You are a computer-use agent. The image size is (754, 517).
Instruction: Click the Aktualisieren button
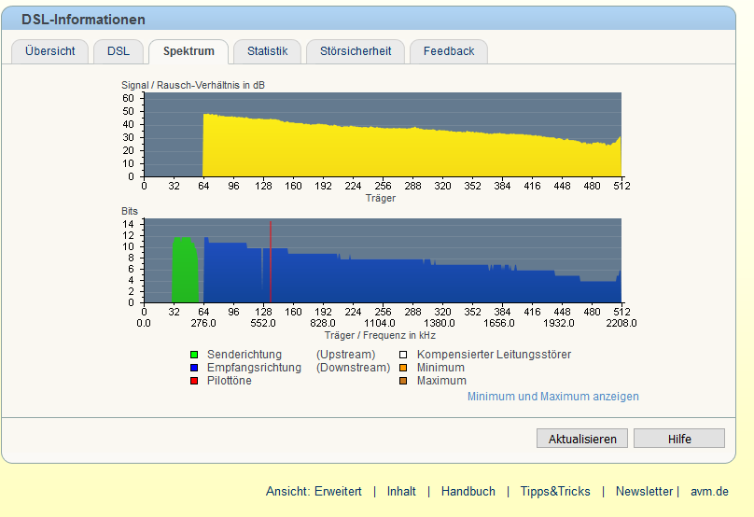[582, 439]
